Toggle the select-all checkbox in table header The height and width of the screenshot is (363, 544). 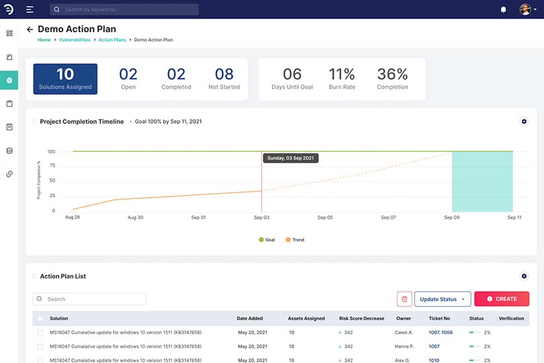[40, 319]
